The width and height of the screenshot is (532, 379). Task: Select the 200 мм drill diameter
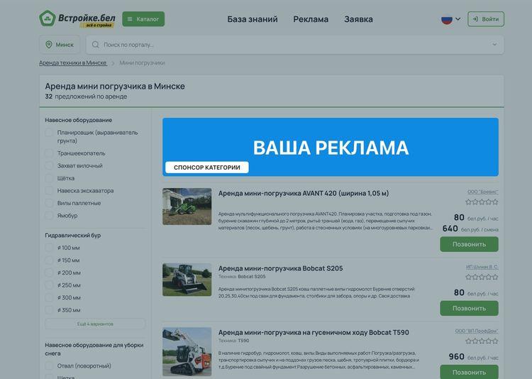coord(49,273)
